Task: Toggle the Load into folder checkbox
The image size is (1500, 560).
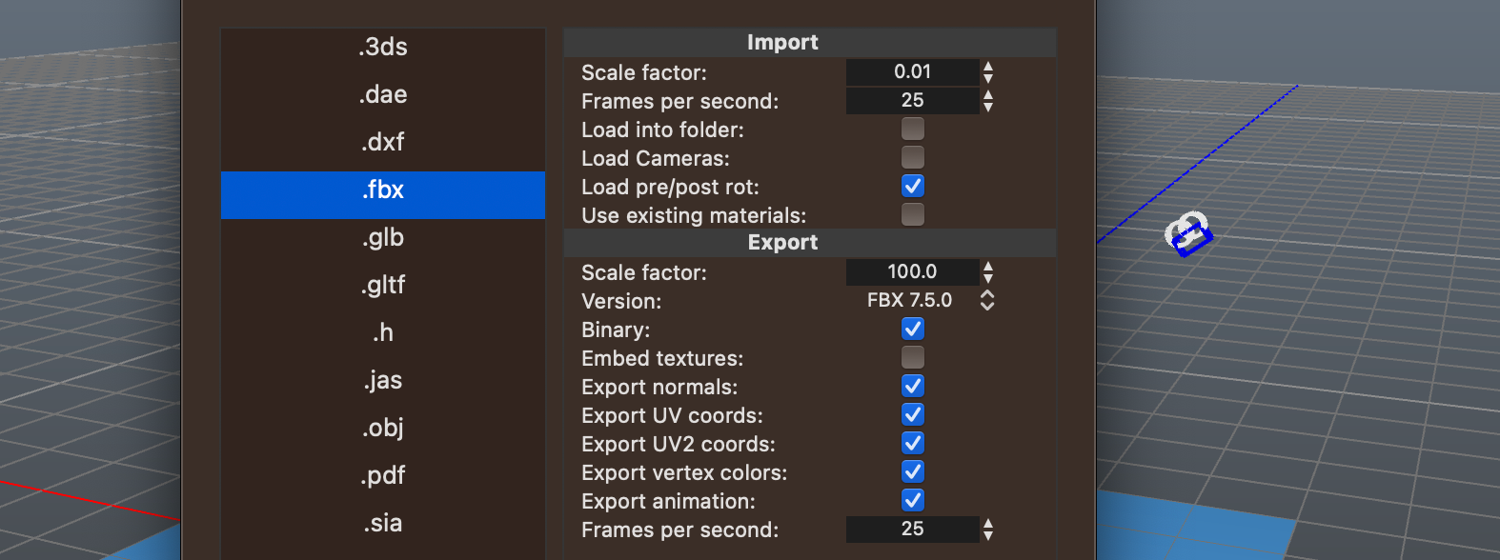Action: coord(913,129)
